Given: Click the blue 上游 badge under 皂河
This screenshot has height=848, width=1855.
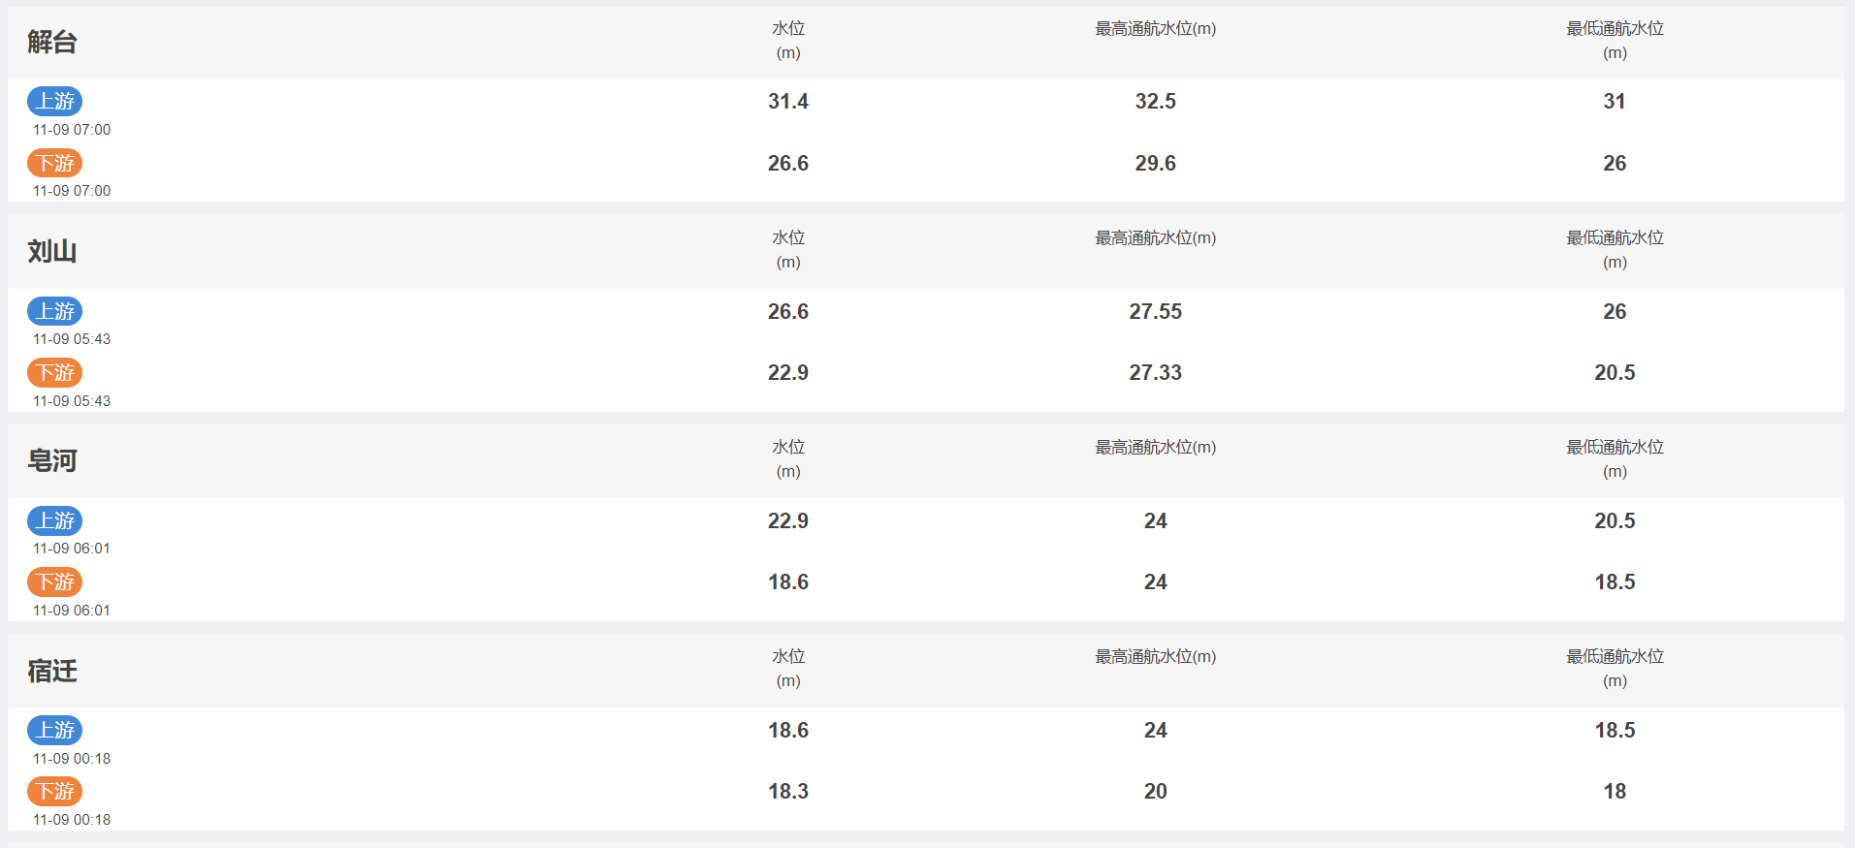Looking at the screenshot, I should click(55, 520).
